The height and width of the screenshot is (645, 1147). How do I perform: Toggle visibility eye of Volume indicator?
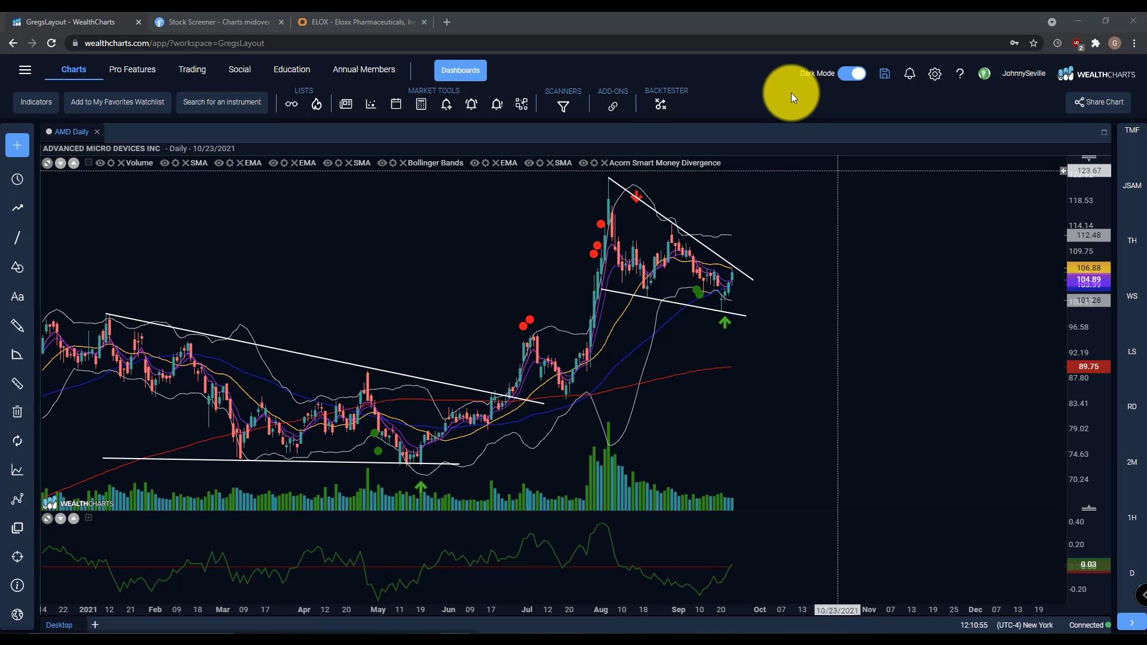(100, 163)
